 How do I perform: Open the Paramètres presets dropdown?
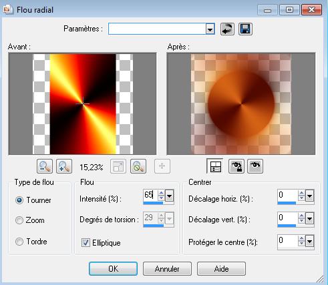[x=210, y=29]
